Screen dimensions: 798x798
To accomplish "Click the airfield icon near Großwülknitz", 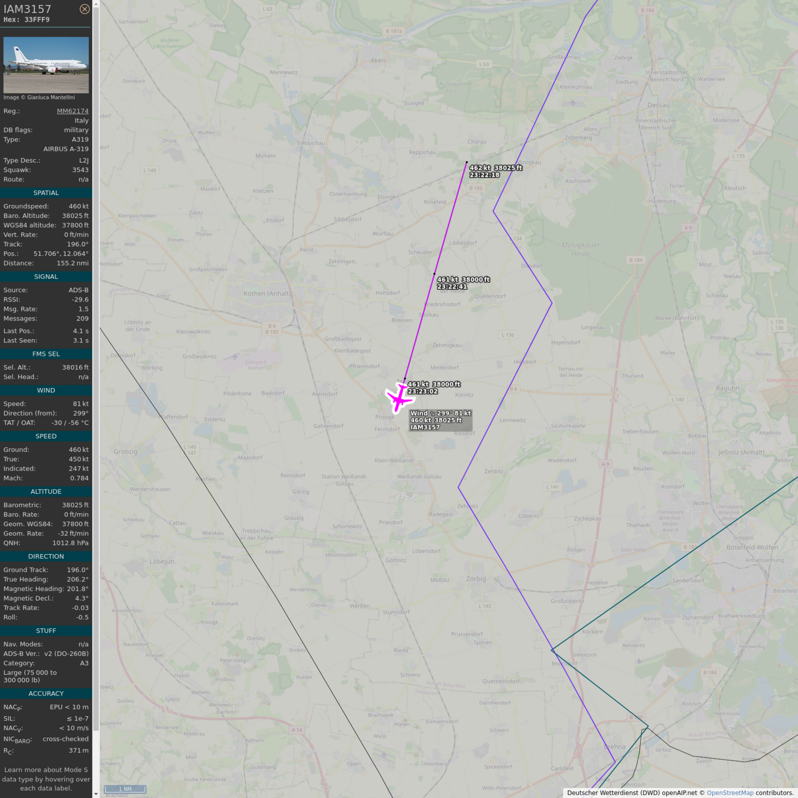I will point(235,356).
